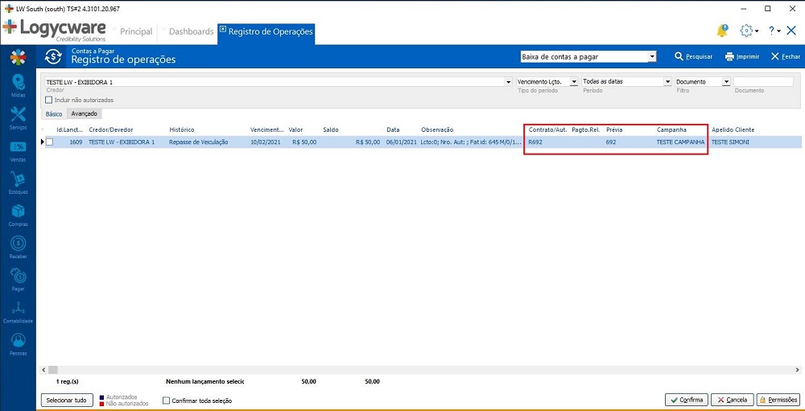The width and height of the screenshot is (805, 411).
Task: Open the Tipo do período dropdown
Action: (573, 81)
